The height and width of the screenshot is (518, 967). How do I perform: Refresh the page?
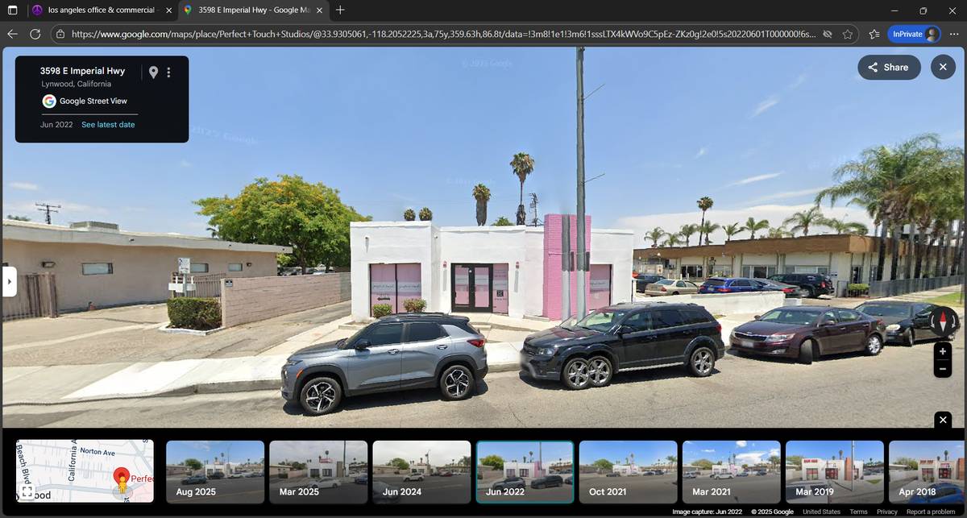point(35,34)
